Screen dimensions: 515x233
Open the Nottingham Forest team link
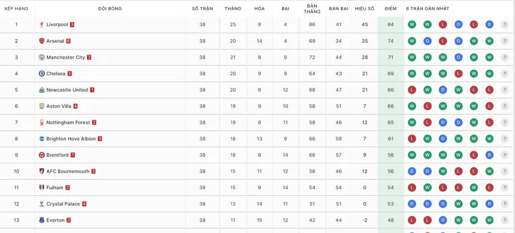[68, 123]
